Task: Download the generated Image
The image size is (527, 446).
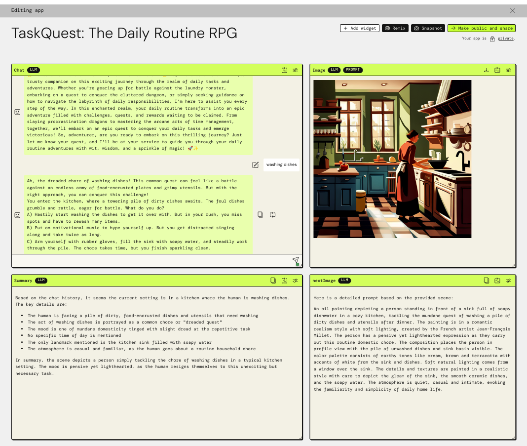Action: pos(486,70)
